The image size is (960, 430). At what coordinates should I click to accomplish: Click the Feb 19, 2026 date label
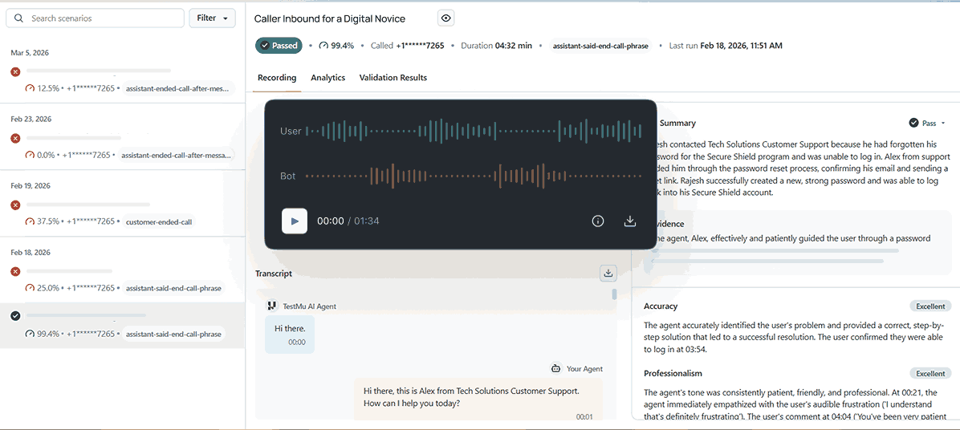tap(31, 186)
